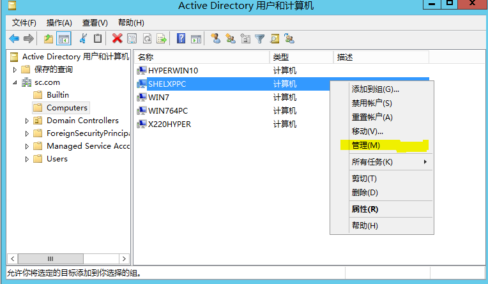This screenshot has width=488, height=284.
Task: Create new organizational unit icon
Action: [x=245, y=39]
